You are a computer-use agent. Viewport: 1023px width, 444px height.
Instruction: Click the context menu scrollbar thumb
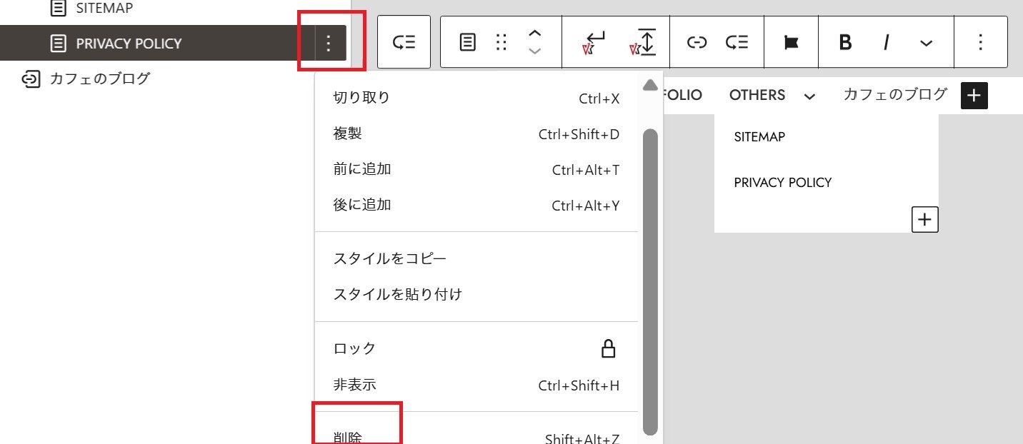650,282
